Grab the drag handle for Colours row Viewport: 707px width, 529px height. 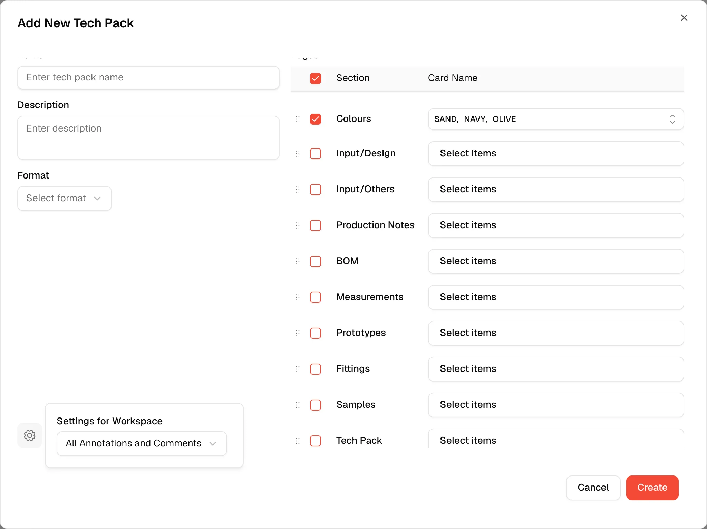[298, 119]
